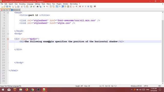The width and height of the screenshot is (164, 92).
Task: Close the index.html tab
Action: tap(9, 10)
